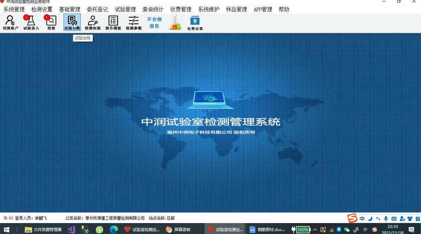Open 试验台账 test ledger
Viewport: 421px width, 234px height.
coord(72,23)
